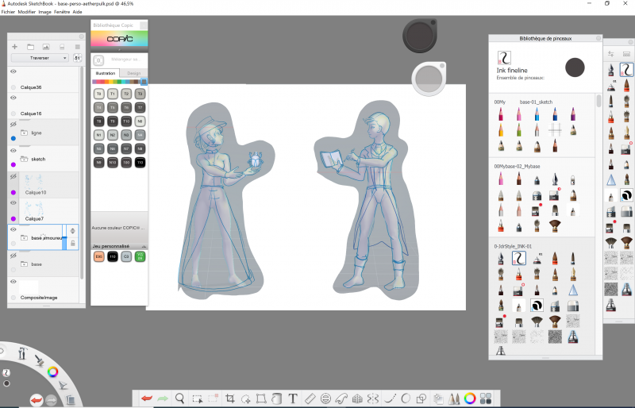
Task: Click the clear layer eraser icon
Action: pos(62,47)
